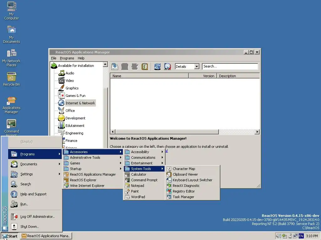This screenshot has height=240, width=321.
Task: Open ReactOS Applications Manager in Programs menu
Action: pos(93,174)
